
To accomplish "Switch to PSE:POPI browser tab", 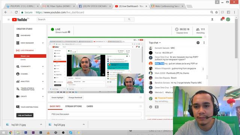I will (x=22, y=6).
